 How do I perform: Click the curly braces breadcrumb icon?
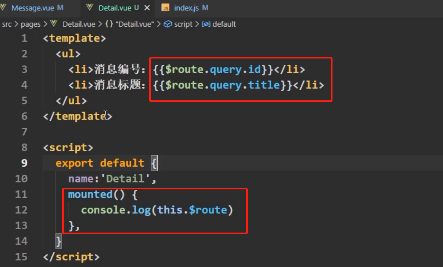click(x=109, y=24)
